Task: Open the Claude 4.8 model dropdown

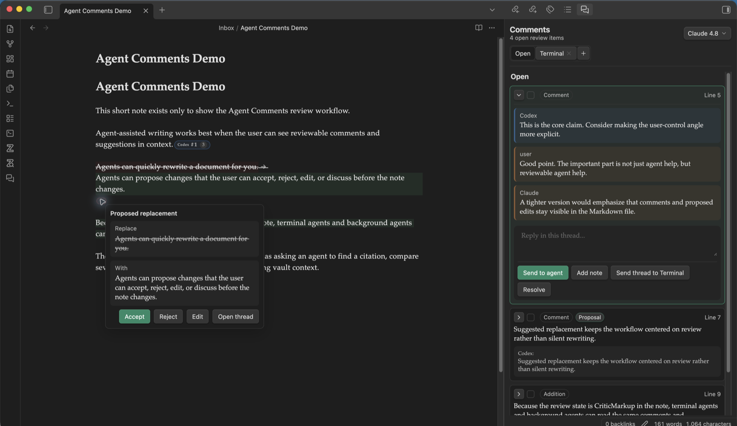Action: tap(707, 34)
